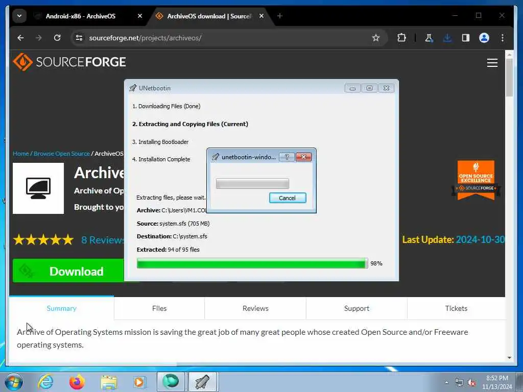Go back with the browser back arrow
The image size is (523, 392).
20,38
